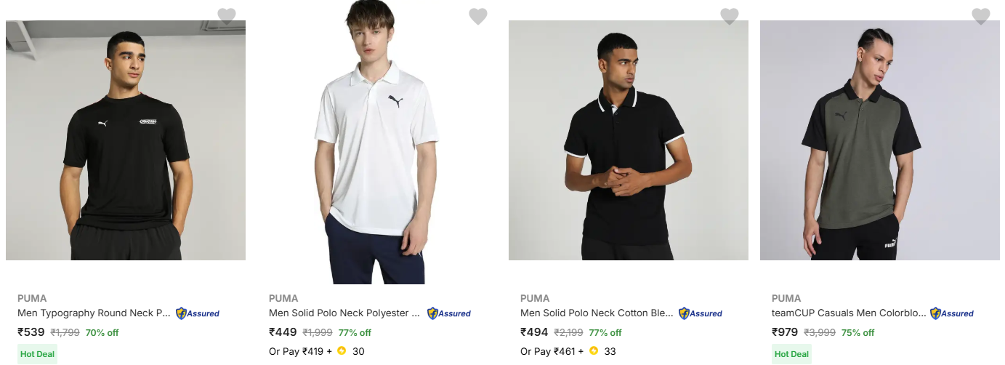Viewport: 1005px width, 365px height.
Task: Wishlist the black Typography Round Neck tee
Action: (x=227, y=16)
